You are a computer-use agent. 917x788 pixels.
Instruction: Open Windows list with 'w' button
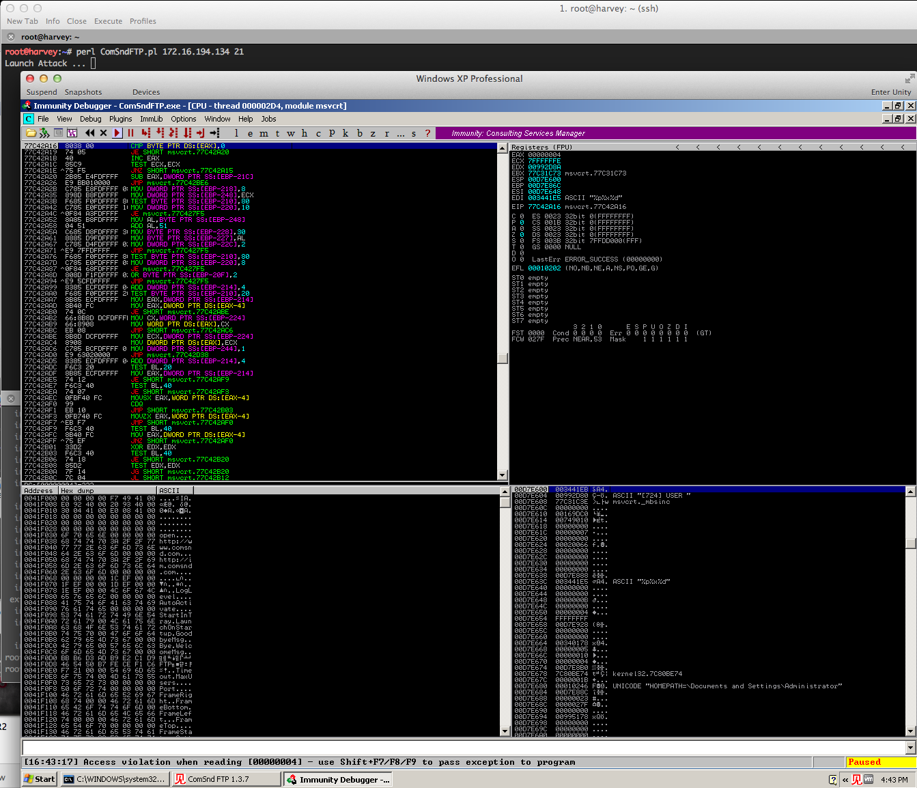tap(291, 133)
